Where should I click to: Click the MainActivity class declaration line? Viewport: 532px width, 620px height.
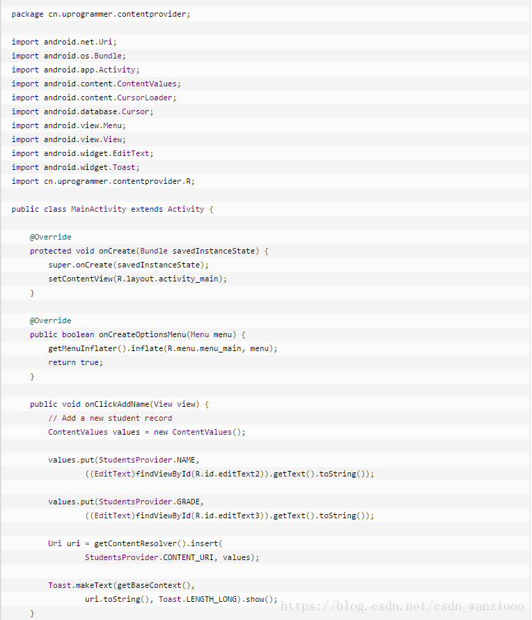[x=112, y=209]
